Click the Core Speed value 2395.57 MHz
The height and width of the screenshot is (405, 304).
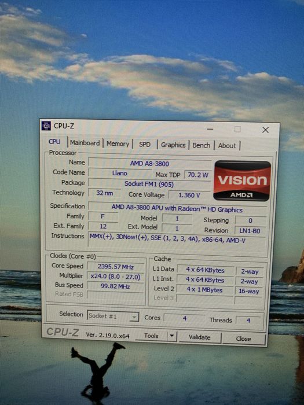click(116, 267)
